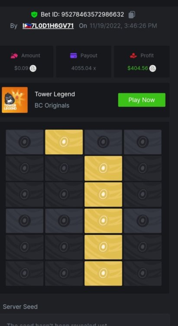
Task: Click the last dark tile in top row
Action: (x=142, y=142)
